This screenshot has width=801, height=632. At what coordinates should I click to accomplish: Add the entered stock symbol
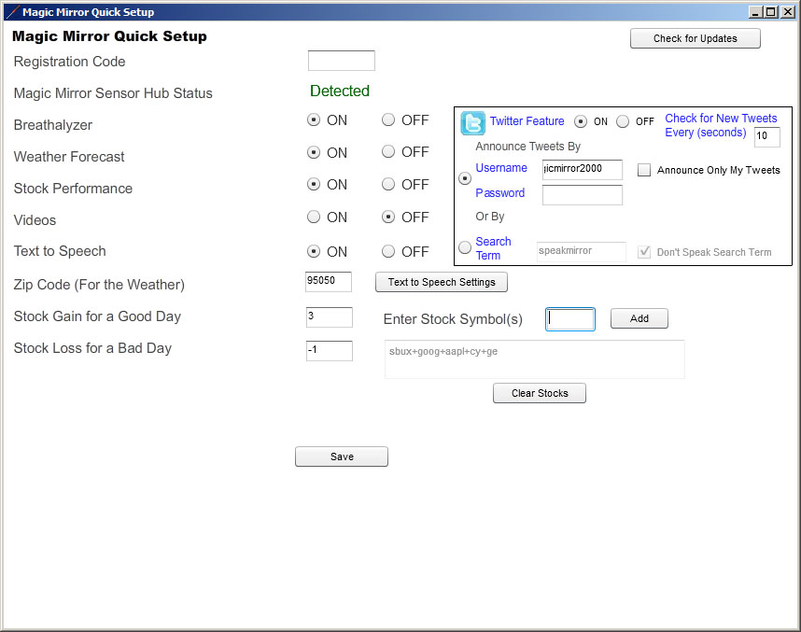pos(639,318)
